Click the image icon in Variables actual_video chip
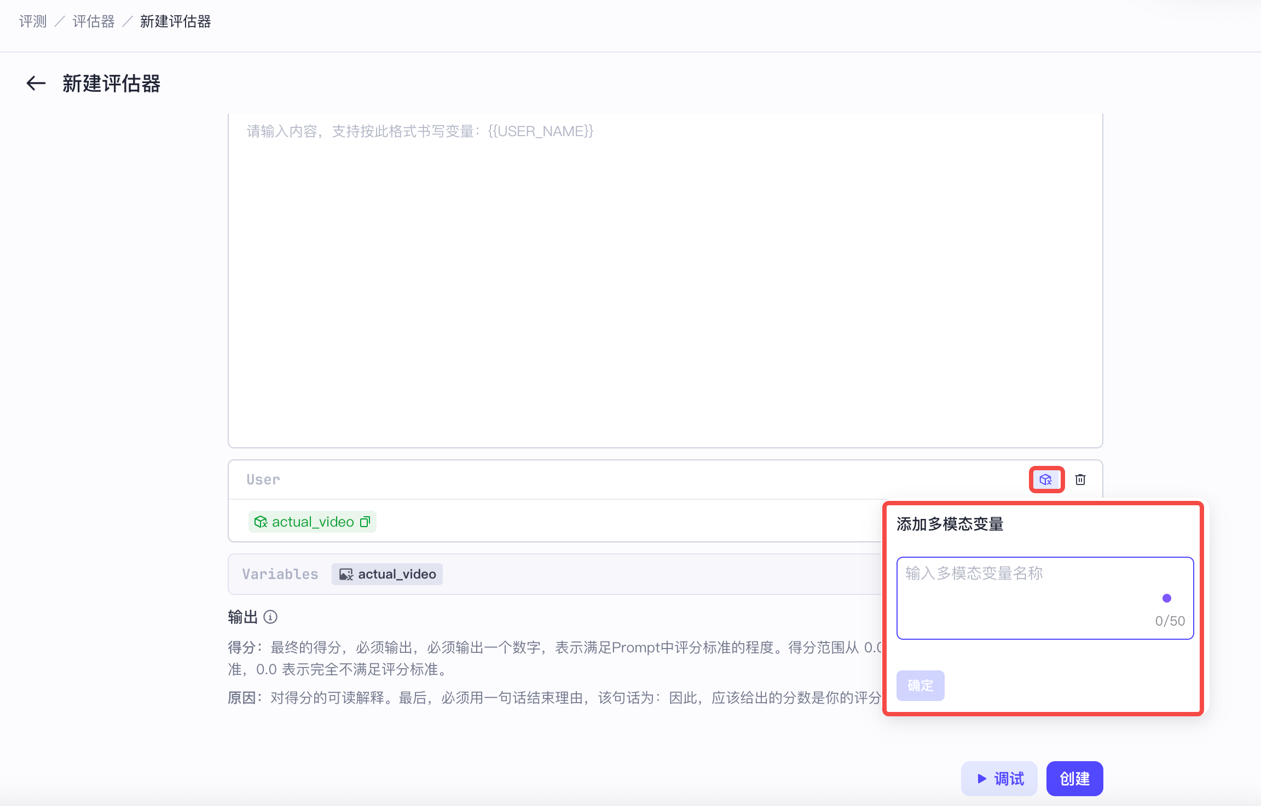 click(346, 574)
